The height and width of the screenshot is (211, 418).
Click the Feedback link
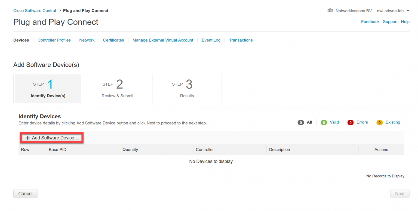coord(370,21)
